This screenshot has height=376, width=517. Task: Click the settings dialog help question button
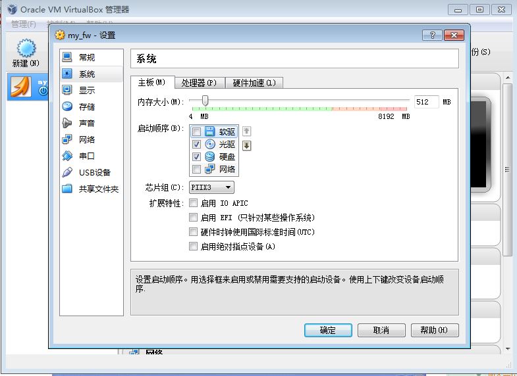coord(432,35)
